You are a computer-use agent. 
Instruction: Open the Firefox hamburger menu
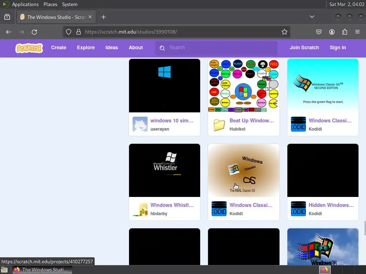pos(357,32)
